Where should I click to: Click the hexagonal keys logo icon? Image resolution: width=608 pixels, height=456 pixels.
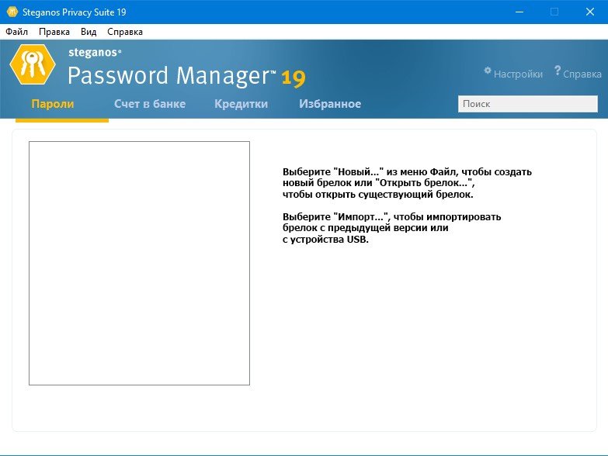(33, 64)
